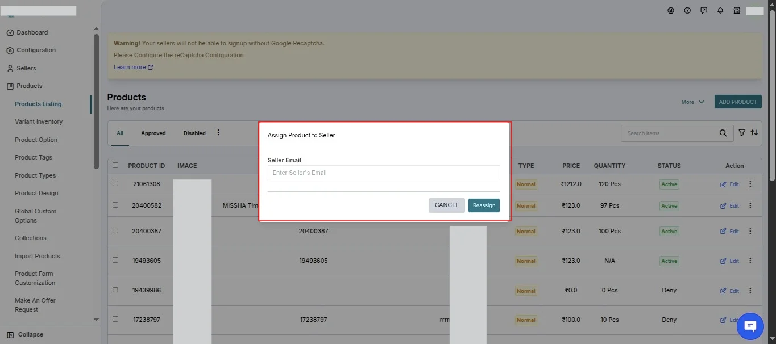Click the PRICE column header
The image size is (776, 344).
(571, 166)
